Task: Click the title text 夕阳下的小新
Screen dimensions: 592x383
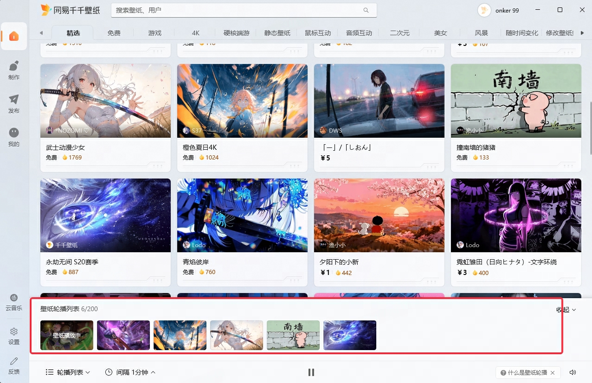Action: (339, 262)
